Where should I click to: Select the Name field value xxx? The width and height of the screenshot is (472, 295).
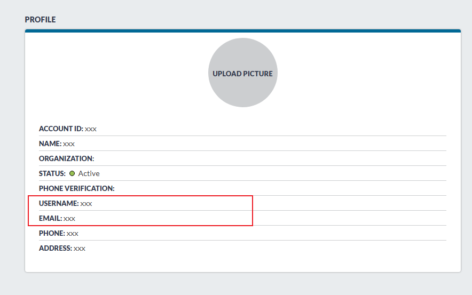[x=69, y=143]
